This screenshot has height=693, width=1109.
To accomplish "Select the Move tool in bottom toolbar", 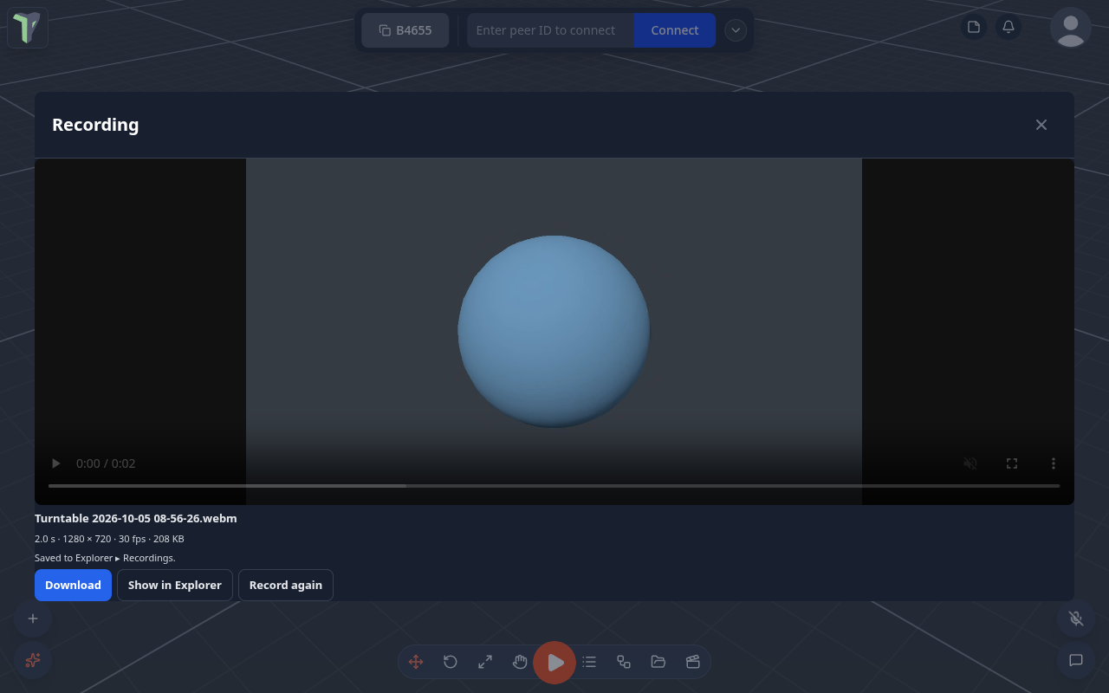I will click(416, 662).
